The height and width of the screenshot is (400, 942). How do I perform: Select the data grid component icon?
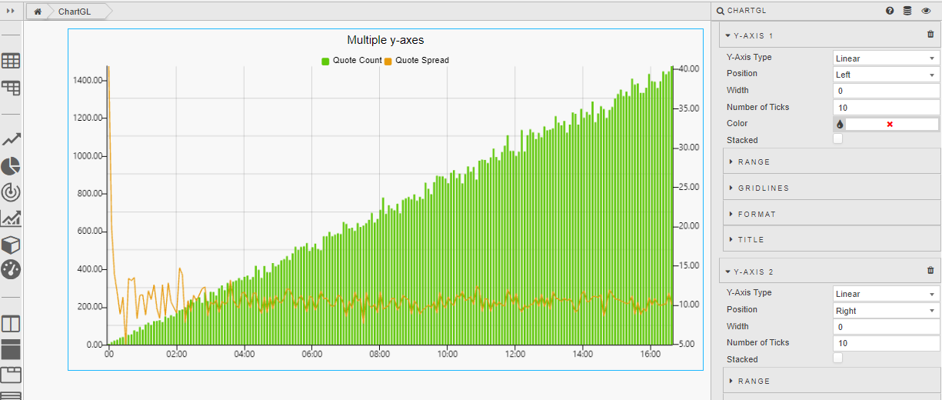pos(11,61)
